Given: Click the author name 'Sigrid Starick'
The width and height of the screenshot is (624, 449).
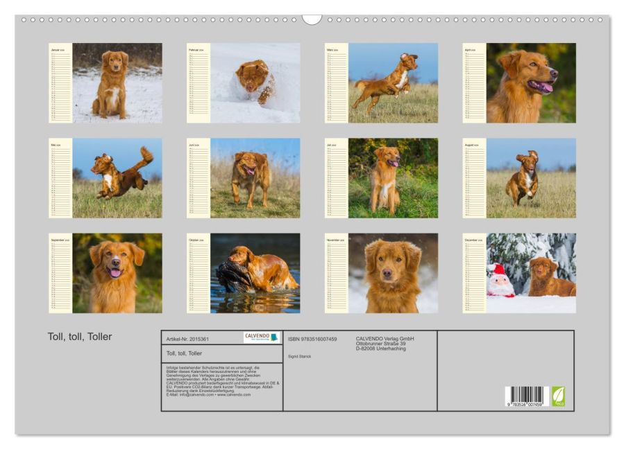Looking at the screenshot, I should 300,356.
